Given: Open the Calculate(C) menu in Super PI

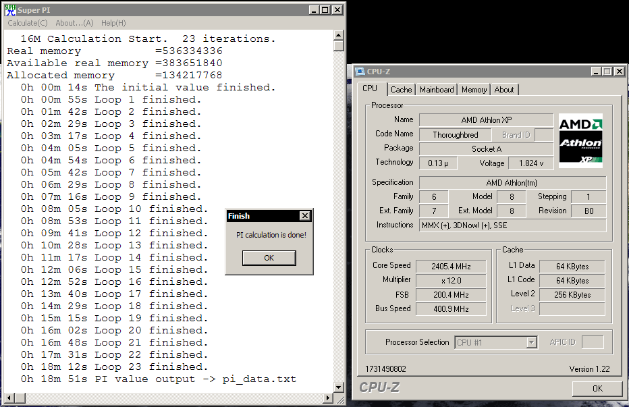Looking at the screenshot, I should click(x=27, y=23).
